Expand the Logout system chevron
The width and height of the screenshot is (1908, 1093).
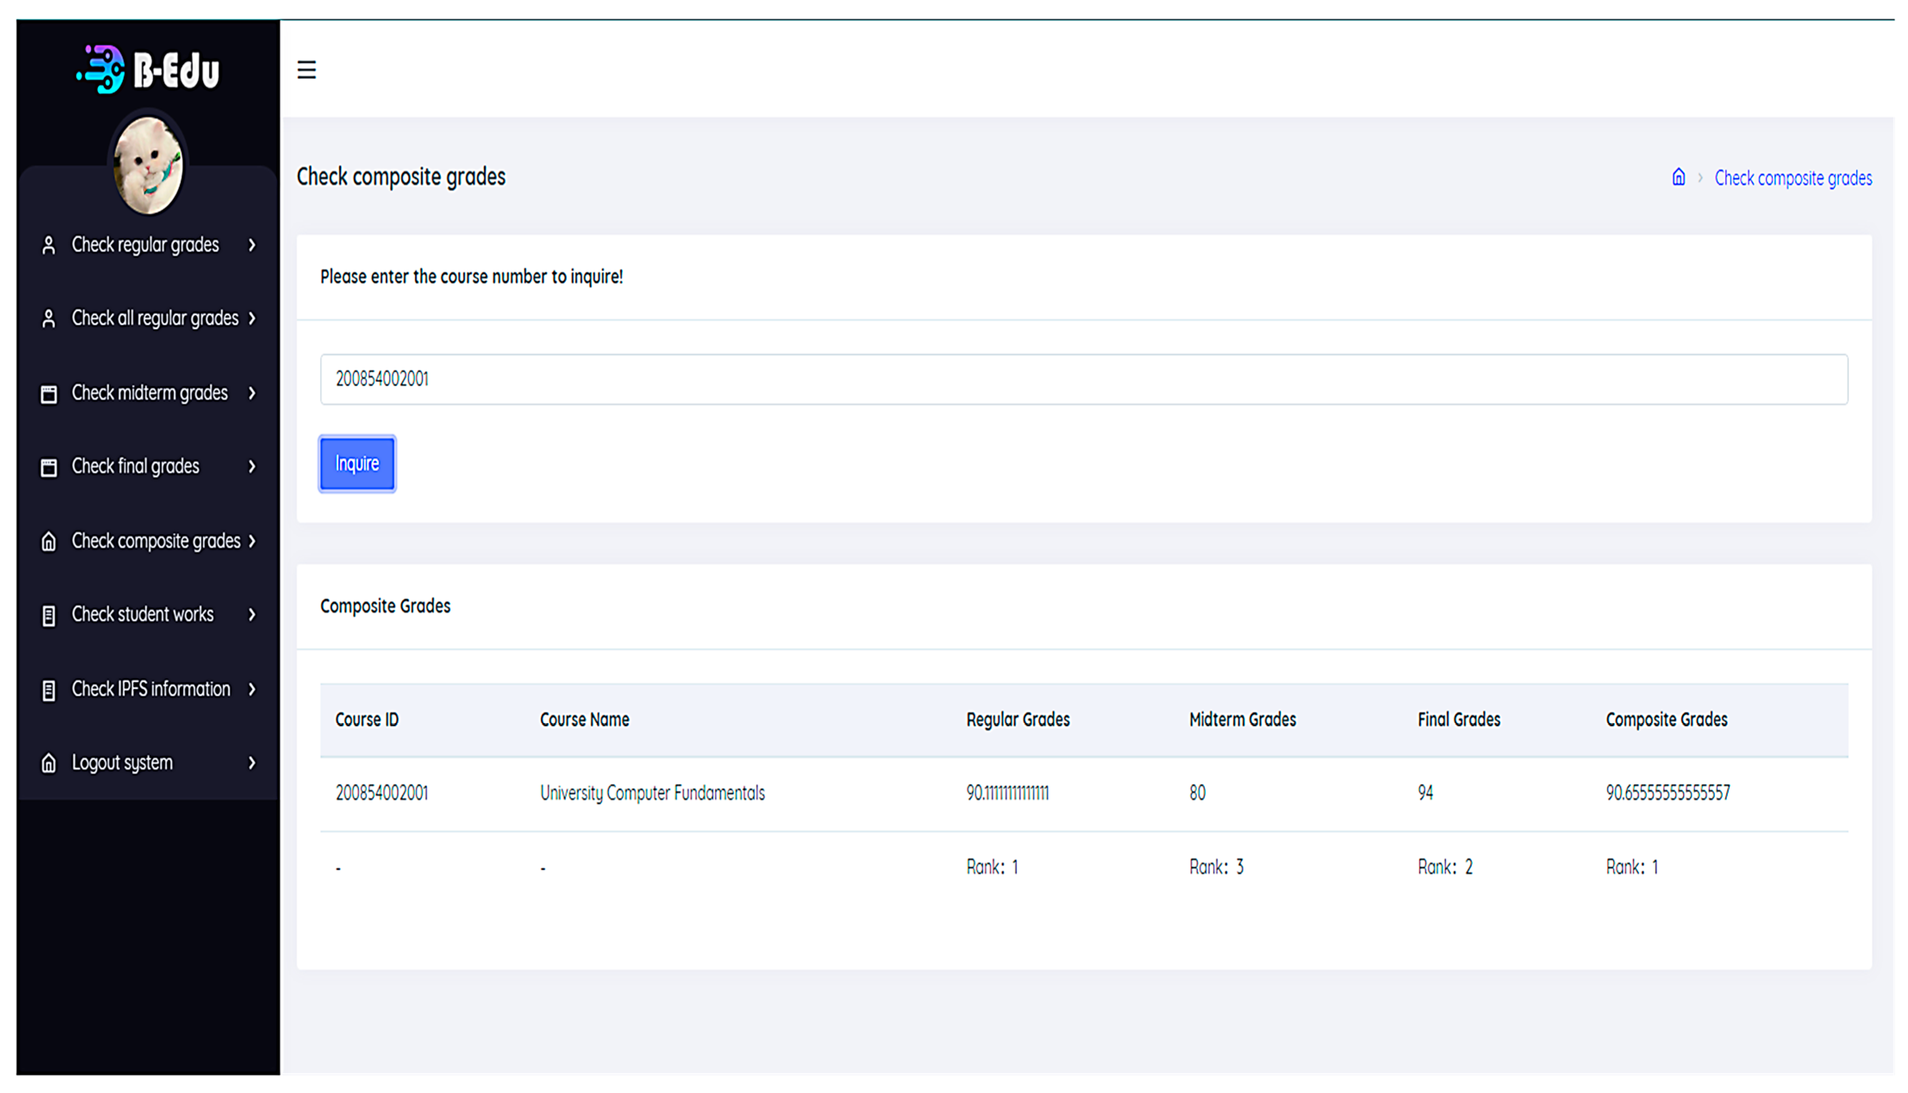pyautogui.click(x=252, y=763)
